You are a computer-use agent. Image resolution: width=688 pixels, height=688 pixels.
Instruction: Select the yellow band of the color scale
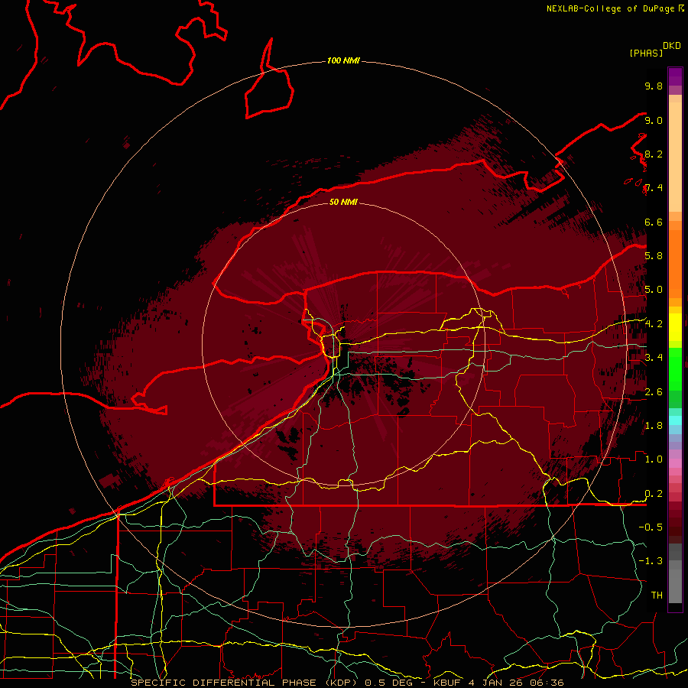coord(675,327)
